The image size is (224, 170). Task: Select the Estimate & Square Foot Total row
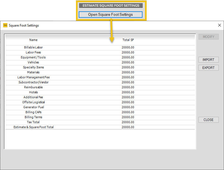pos(100,127)
